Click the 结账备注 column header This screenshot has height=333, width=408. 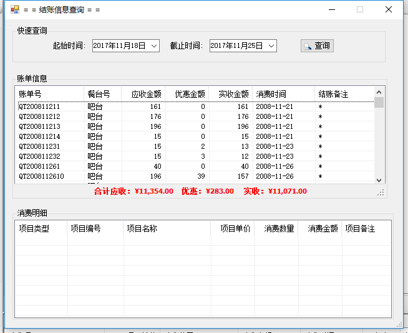point(344,94)
